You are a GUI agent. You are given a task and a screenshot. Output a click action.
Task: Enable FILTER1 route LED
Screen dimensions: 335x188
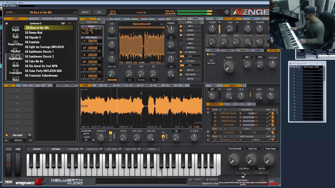[181, 39]
